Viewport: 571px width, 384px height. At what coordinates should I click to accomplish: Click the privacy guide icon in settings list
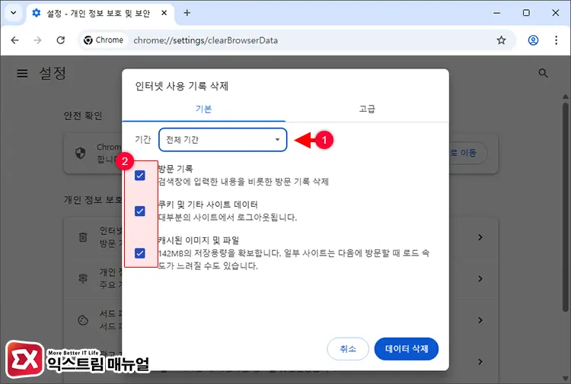tap(83, 278)
